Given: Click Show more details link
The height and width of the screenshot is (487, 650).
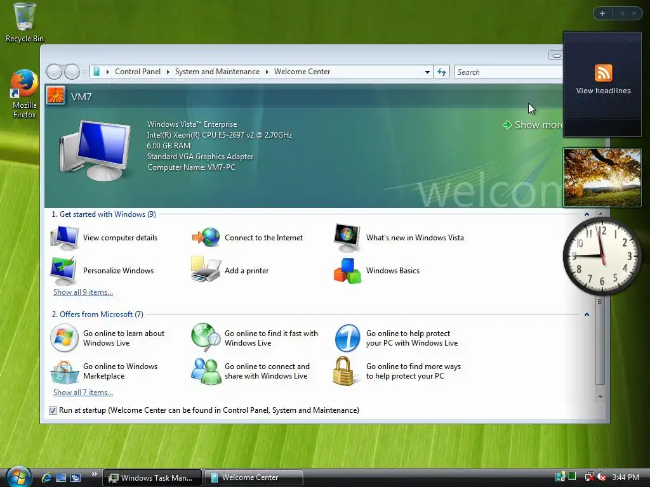Looking at the screenshot, I should pyautogui.click(x=533, y=125).
